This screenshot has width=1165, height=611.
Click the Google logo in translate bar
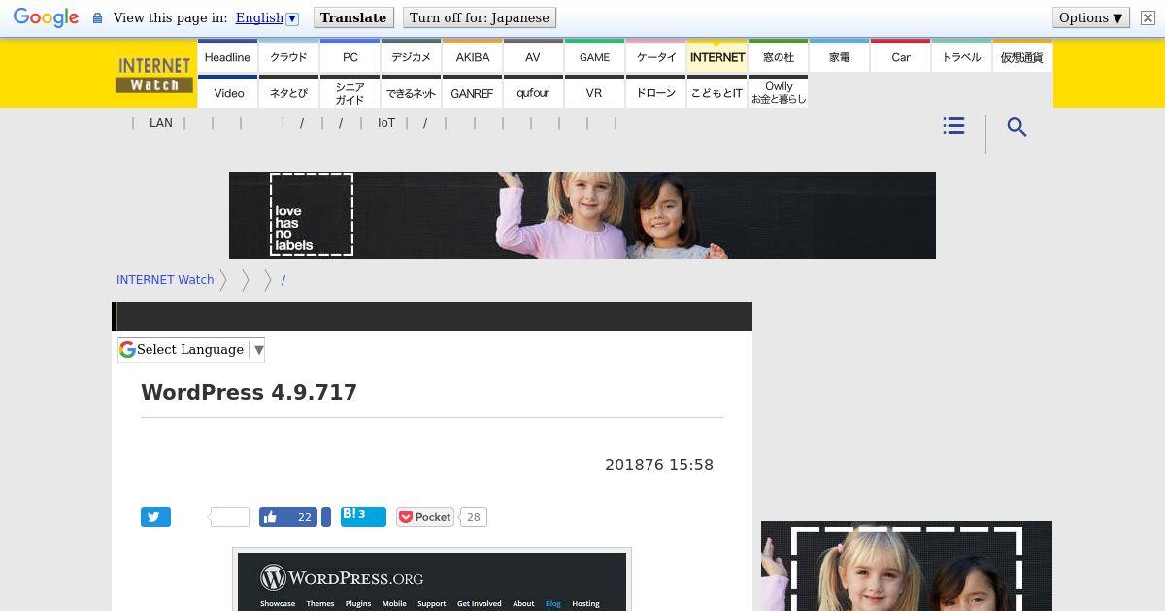[x=46, y=17]
